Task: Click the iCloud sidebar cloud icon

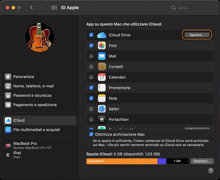Action: click(8, 121)
